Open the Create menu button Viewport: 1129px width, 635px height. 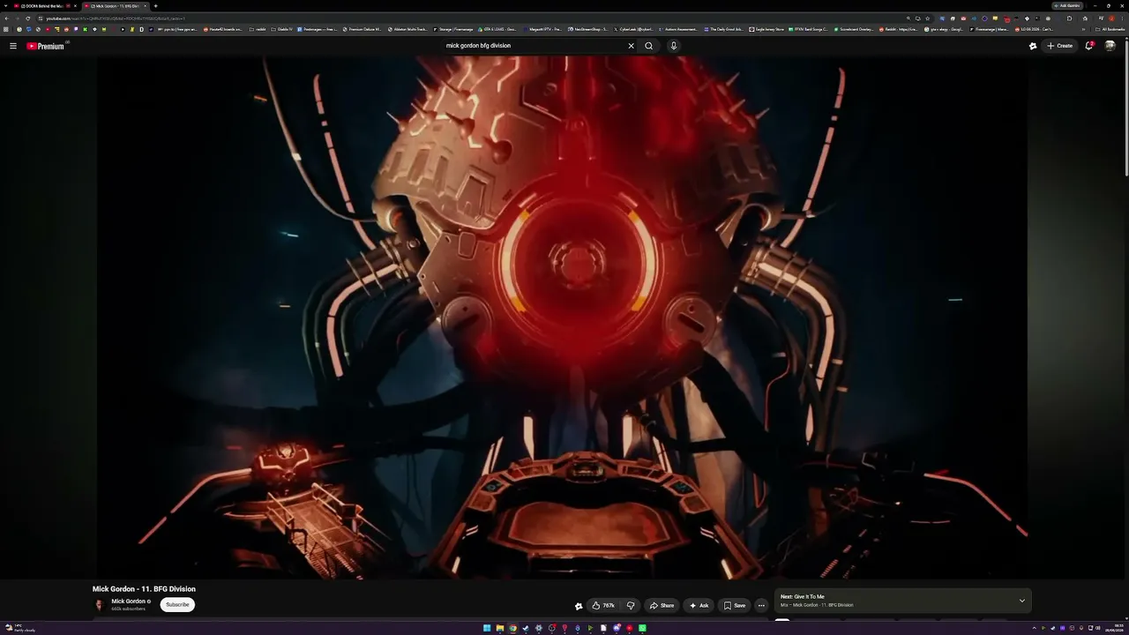[1060, 46]
